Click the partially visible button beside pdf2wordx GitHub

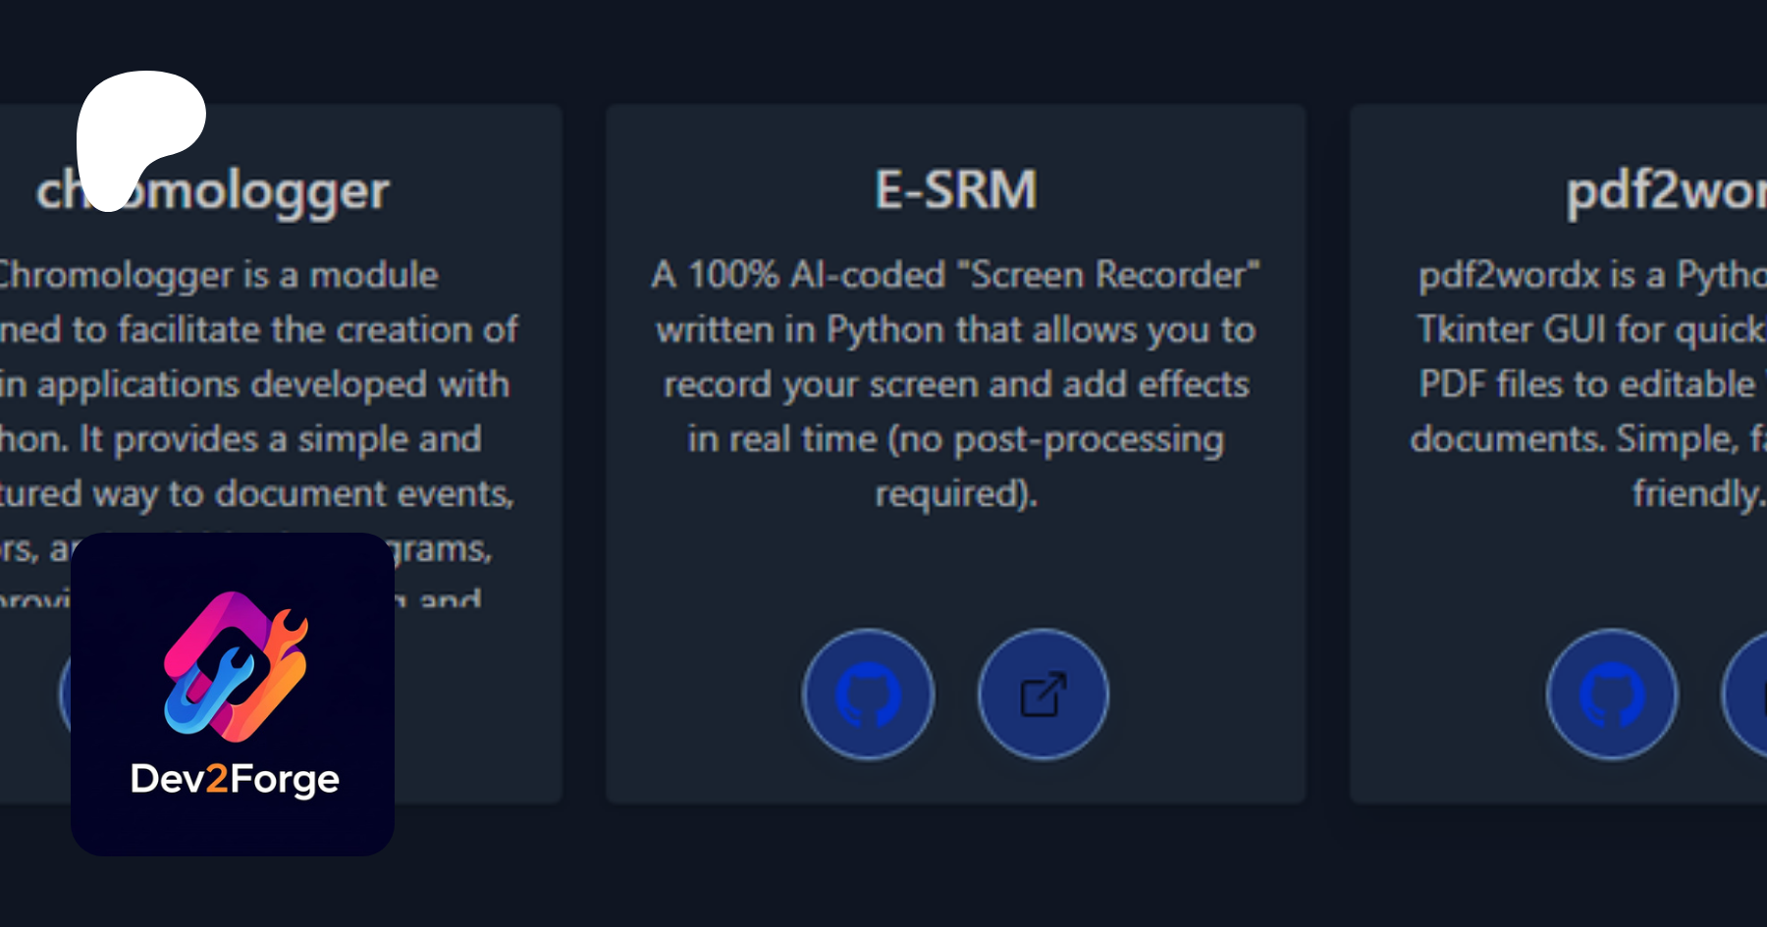click(1748, 695)
